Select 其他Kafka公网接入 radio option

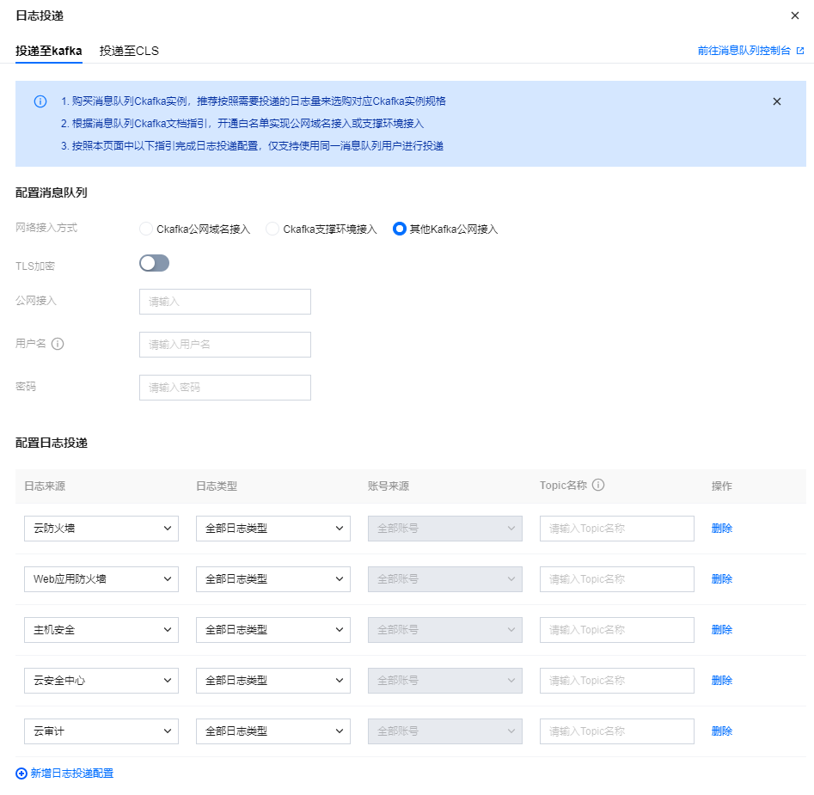point(399,229)
